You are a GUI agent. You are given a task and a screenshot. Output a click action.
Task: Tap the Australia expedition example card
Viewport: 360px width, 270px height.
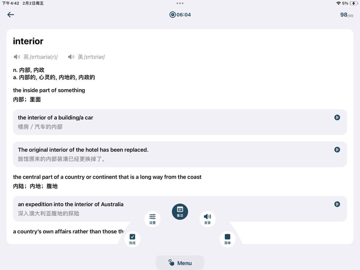tap(180, 209)
